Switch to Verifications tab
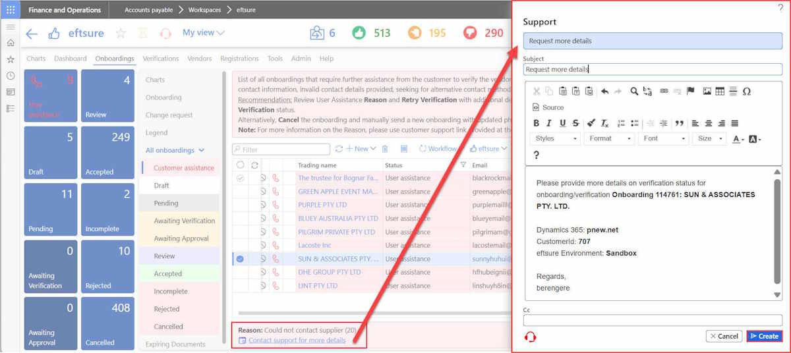The width and height of the screenshot is (791, 353). [161, 59]
